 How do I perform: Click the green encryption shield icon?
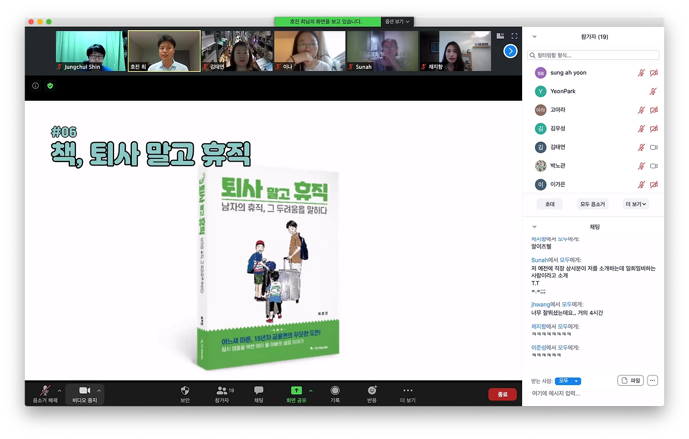(x=50, y=86)
